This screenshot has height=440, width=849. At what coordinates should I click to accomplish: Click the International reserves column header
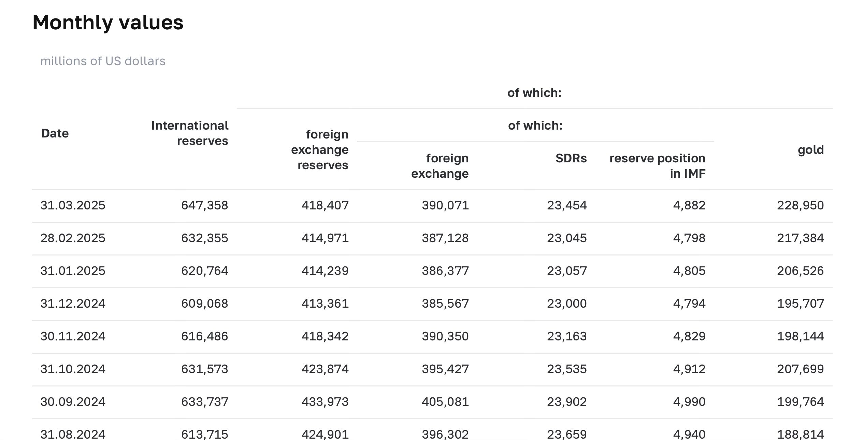190,133
